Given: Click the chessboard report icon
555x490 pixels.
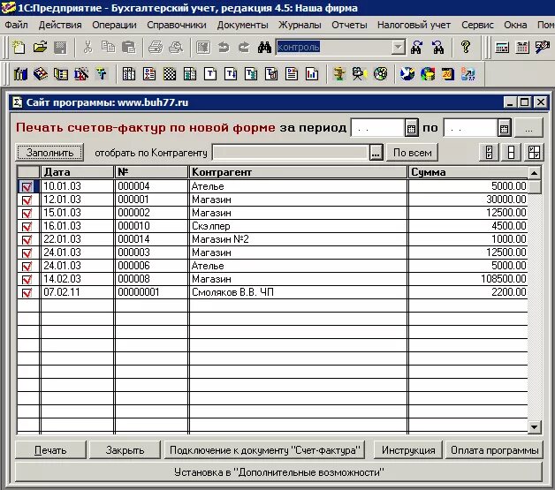Looking at the screenshot, I should click(170, 74).
